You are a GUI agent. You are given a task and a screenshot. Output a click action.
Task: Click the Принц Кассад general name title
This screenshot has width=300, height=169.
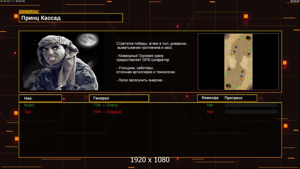coord(41,18)
